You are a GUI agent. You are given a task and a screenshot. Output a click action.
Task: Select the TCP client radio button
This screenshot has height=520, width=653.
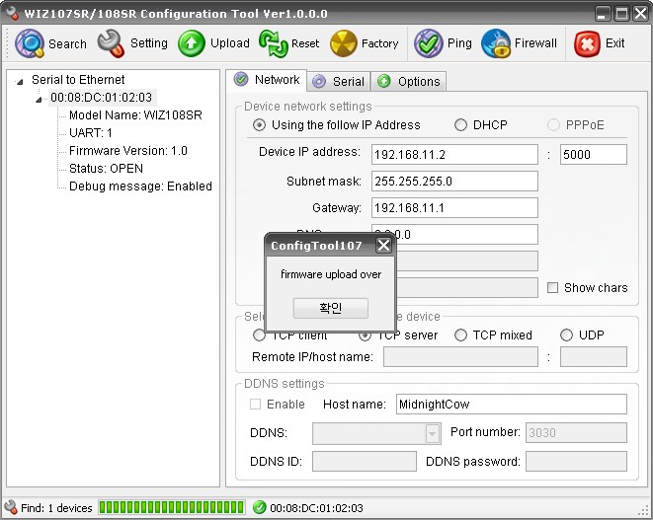259,334
